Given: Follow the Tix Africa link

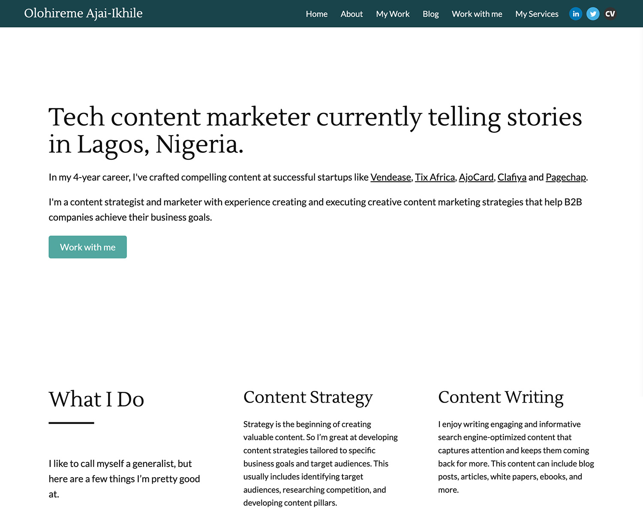Looking at the screenshot, I should tap(435, 177).
